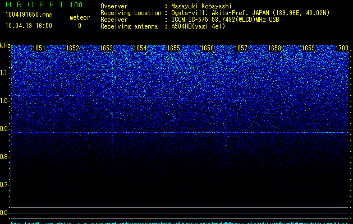Click the meteor count 0
353x224 pixels.
pos(80,26)
